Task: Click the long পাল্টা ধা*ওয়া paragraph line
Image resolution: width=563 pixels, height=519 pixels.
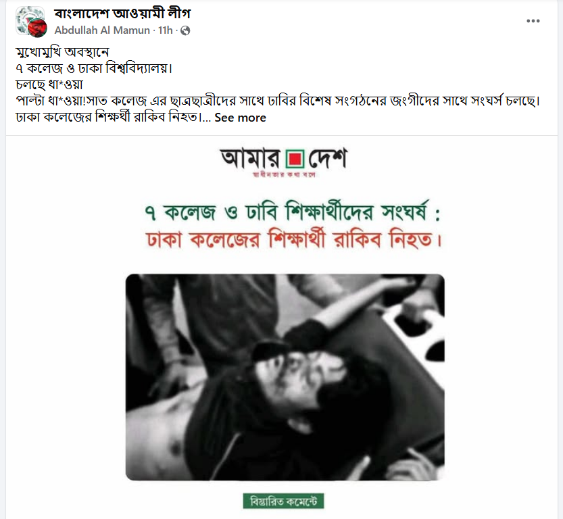Action: 278,101
